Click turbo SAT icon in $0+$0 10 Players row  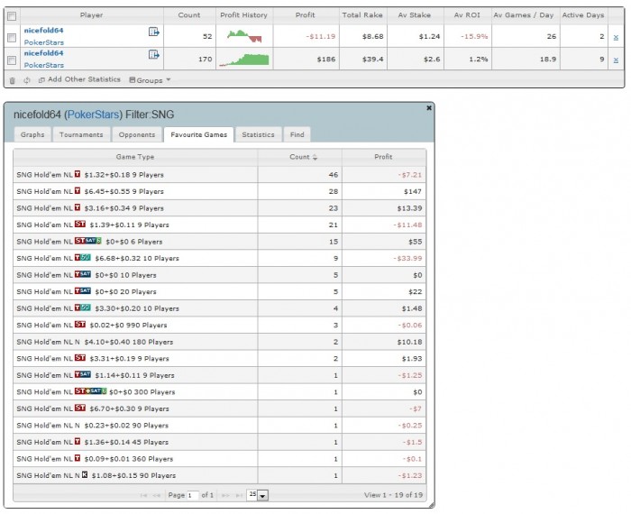pyautogui.click(x=83, y=274)
